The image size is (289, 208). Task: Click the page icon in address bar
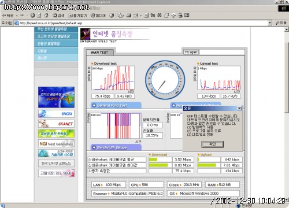click(x=17, y=23)
